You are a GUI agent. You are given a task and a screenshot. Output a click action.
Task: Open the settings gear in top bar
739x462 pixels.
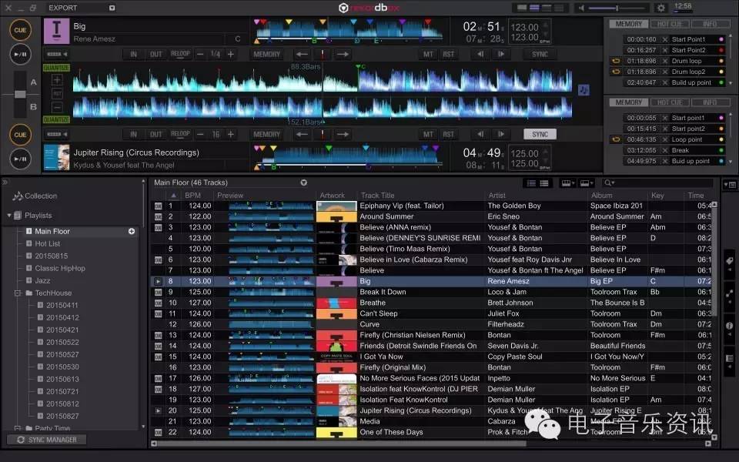(x=660, y=8)
